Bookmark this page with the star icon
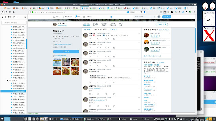The height and width of the screenshot is (121, 216). point(144,12)
